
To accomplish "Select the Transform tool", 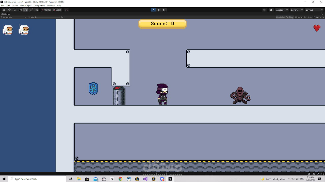I will pyautogui.click(x=31, y=10).
